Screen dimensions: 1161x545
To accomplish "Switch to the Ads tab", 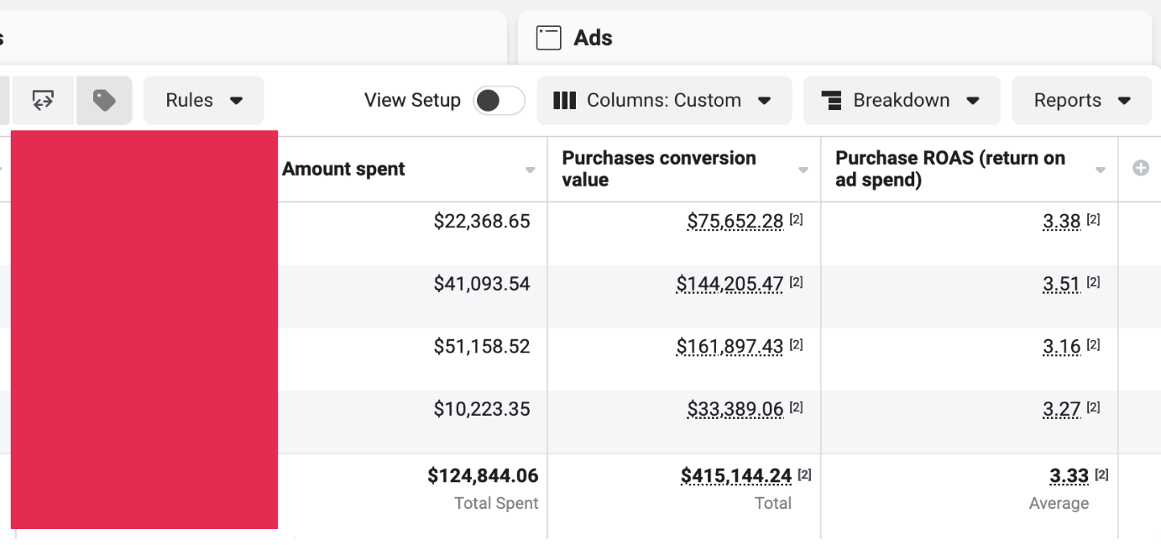I will 593,38.
